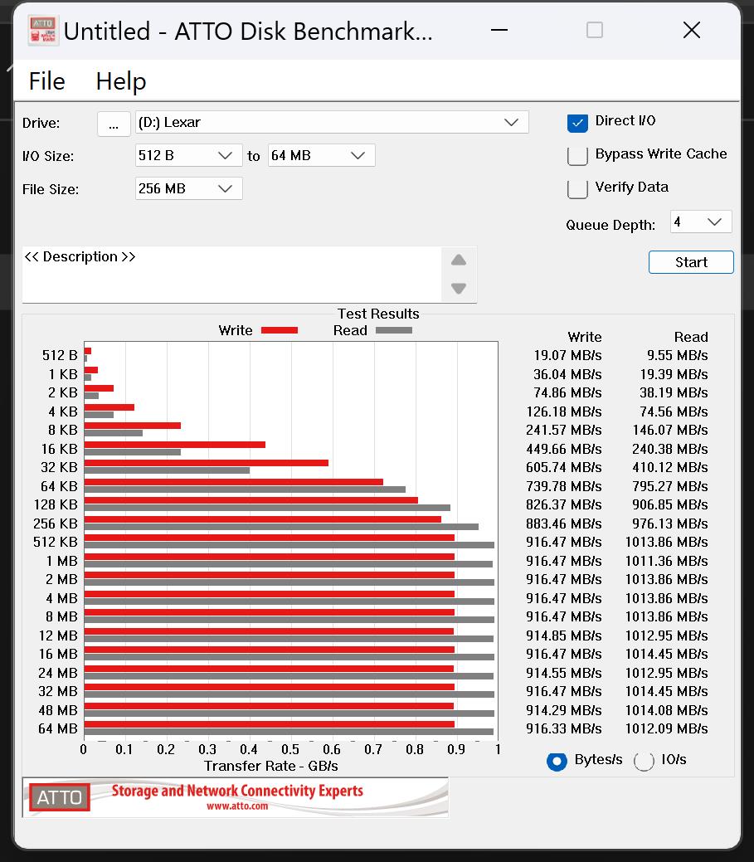Viewport: 754px width, 862px height.
Task: Close the ATTO Disk Benchmark window
Action: [x=691, y=30]
